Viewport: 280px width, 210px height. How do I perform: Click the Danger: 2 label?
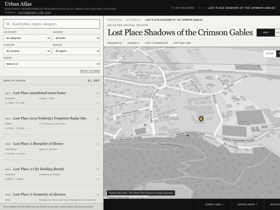[133, 43]
